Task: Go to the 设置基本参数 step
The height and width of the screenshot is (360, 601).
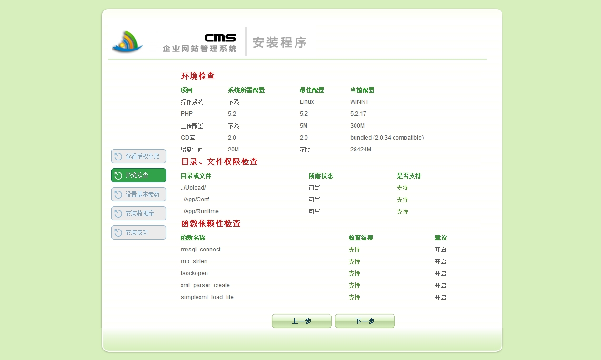Action: 138,194
